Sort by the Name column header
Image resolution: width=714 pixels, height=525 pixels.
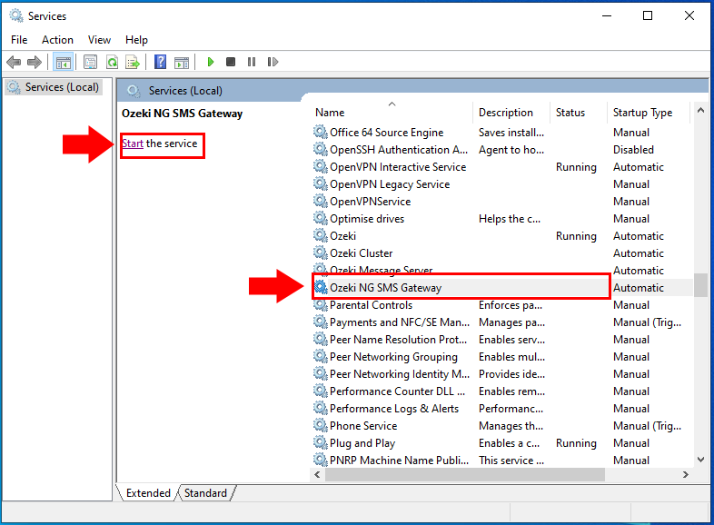[392, 113]
